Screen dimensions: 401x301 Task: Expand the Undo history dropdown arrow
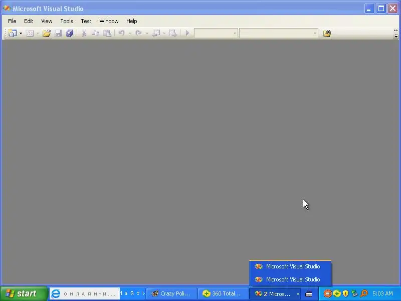point(130,33)
